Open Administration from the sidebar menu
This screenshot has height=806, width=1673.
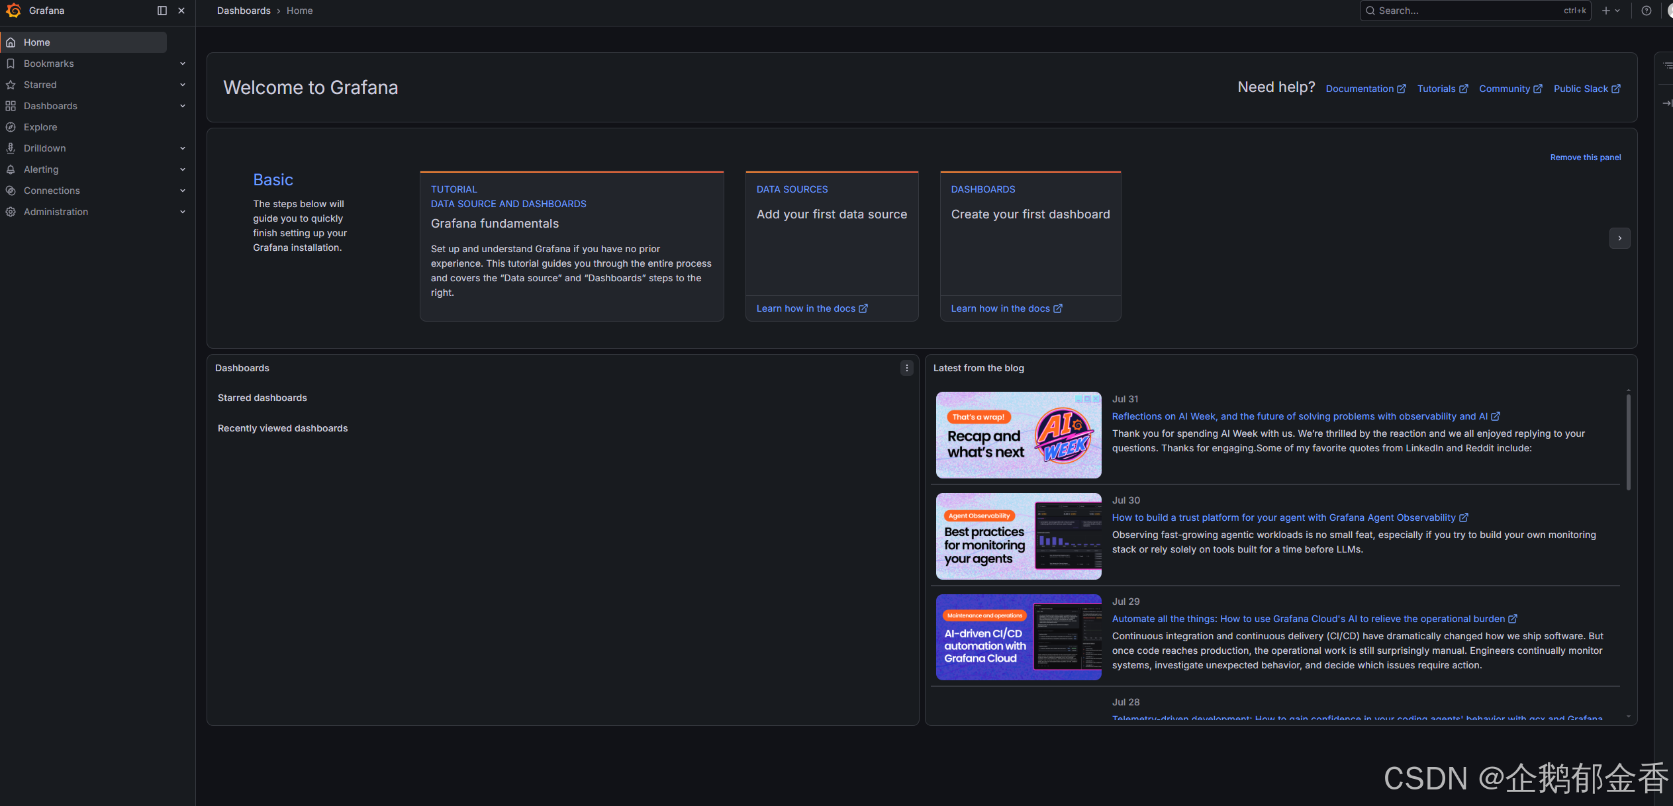coord(56,212)
